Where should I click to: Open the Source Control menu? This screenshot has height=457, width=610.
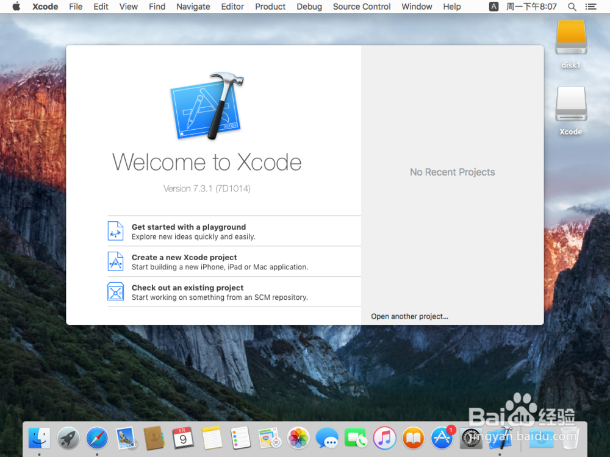tap(361, 7)
